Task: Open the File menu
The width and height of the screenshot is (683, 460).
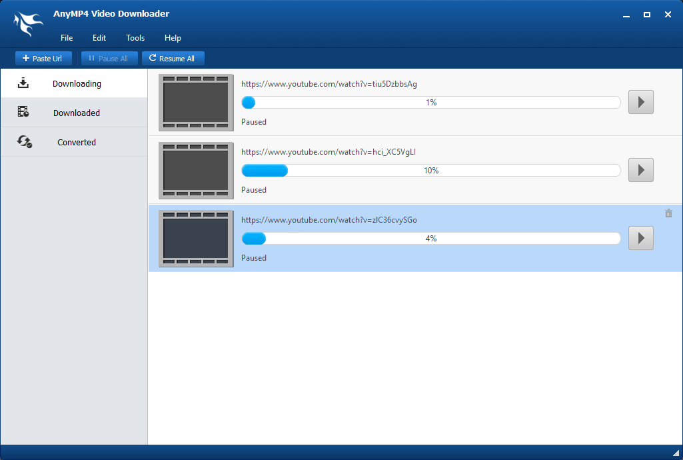Action: pyautogui.click(x=66, y=38)
